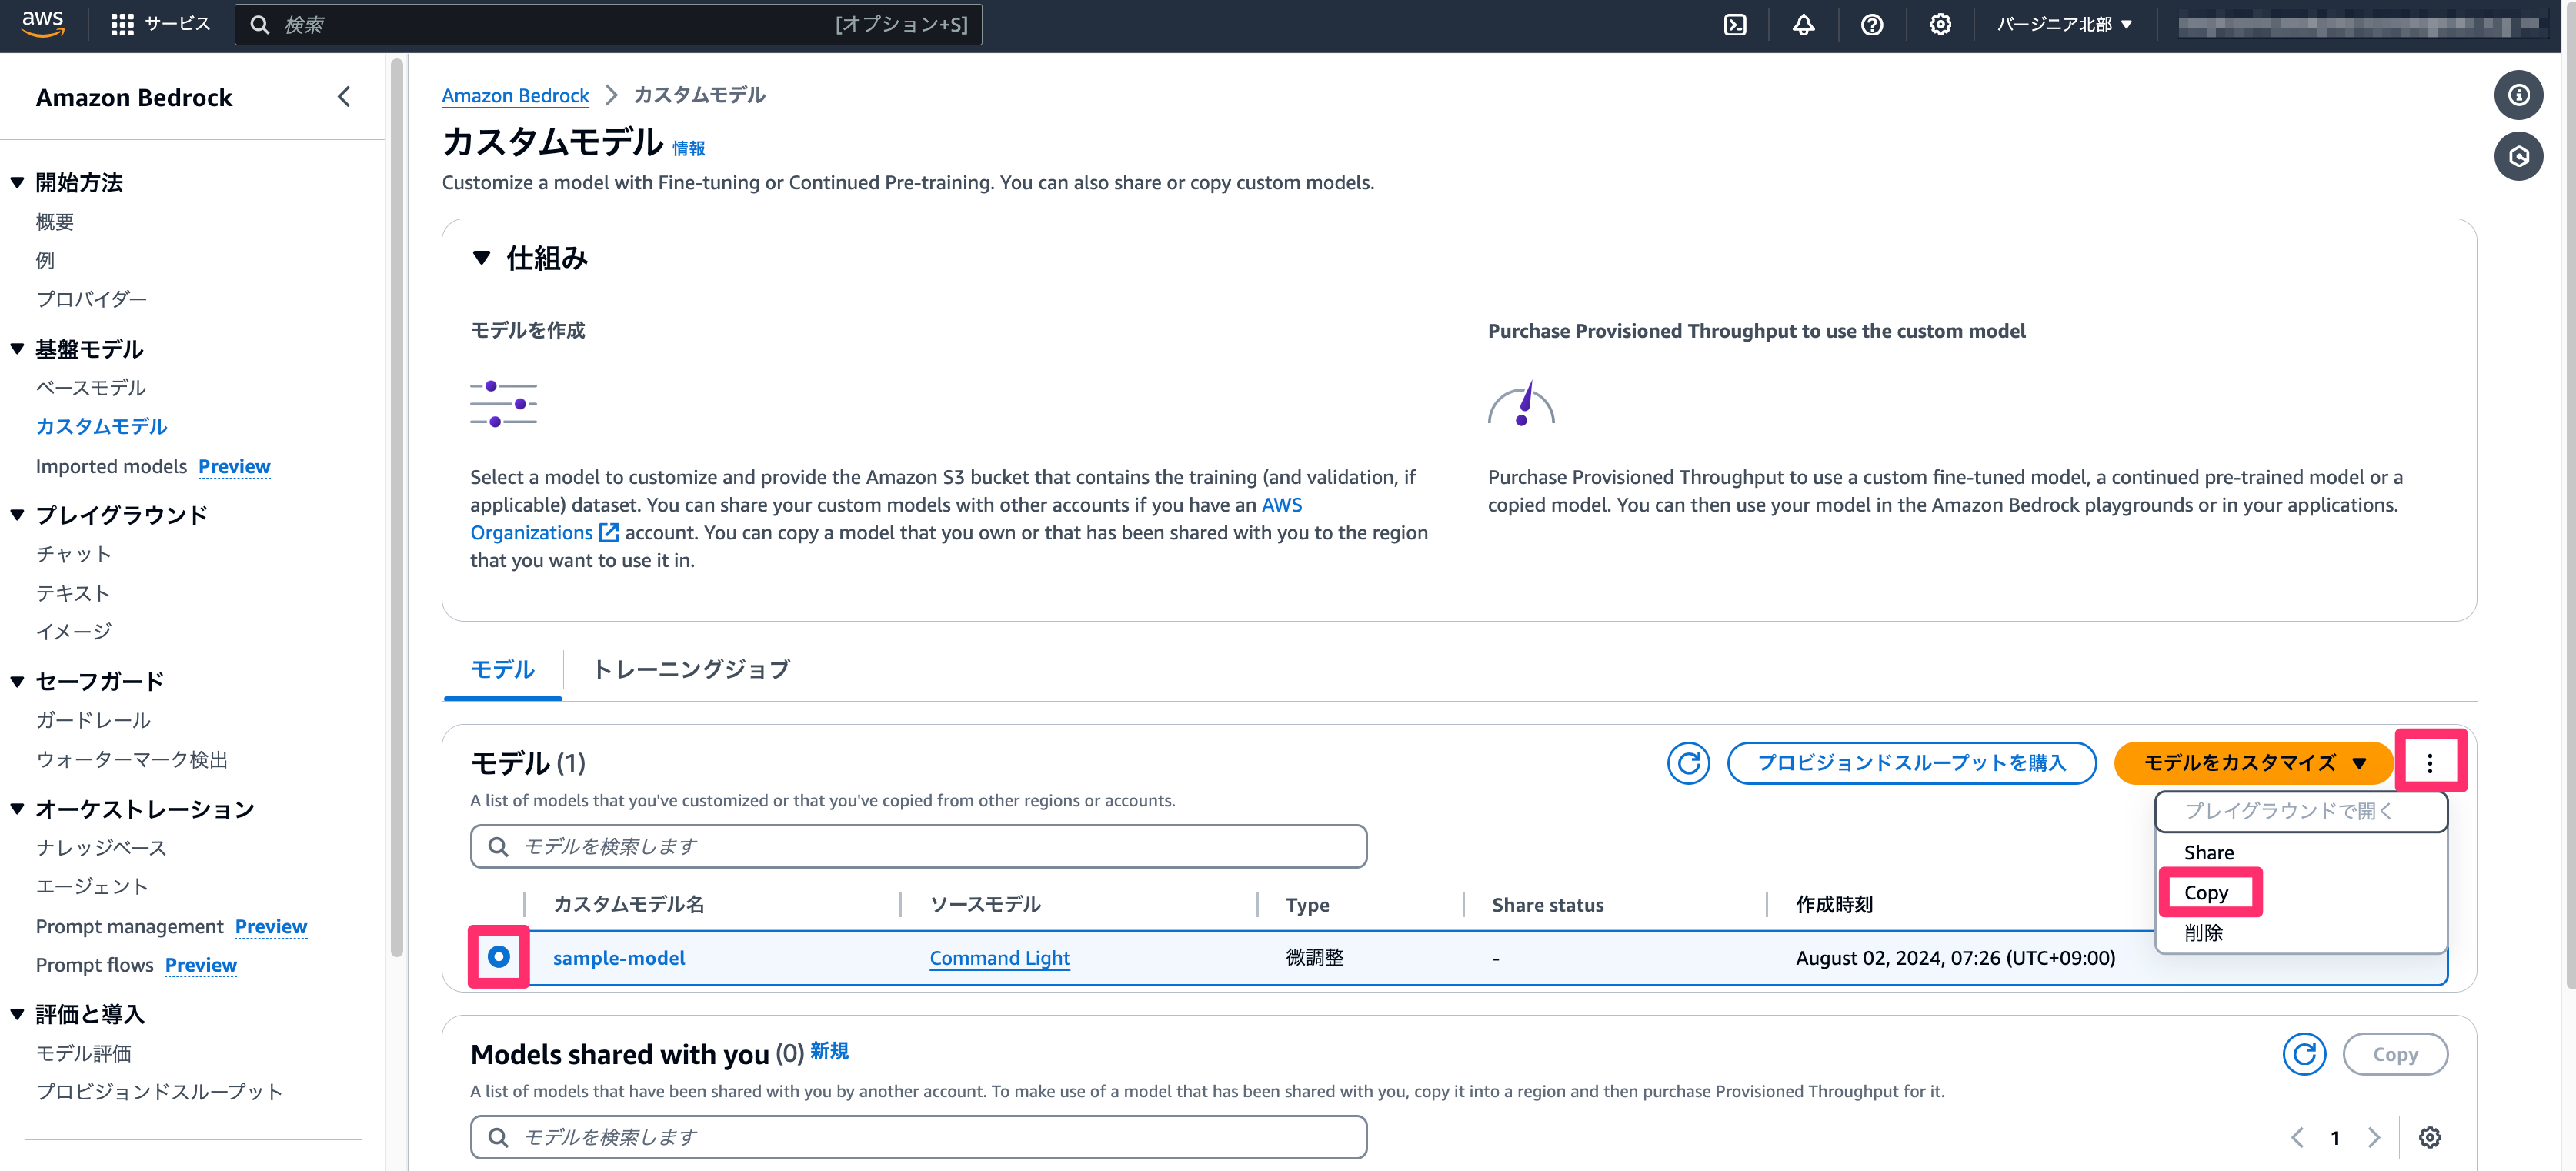The height and width of the screenshot is (1171, 2576).
Task: Collapse the Amazon Bedrock sidebar
Action: pos(344,97)
